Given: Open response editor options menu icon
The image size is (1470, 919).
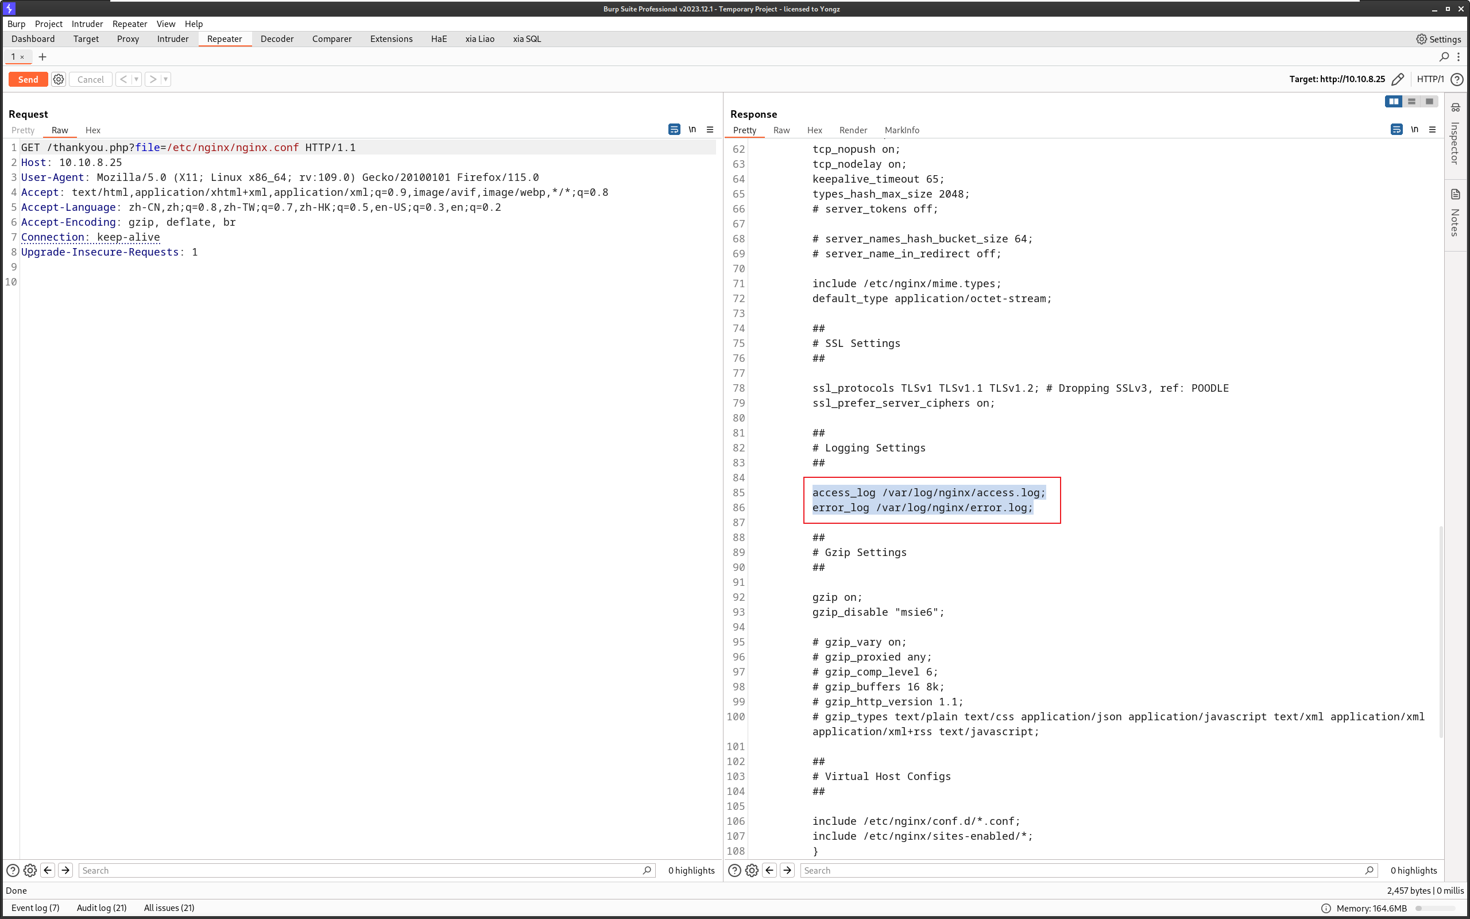Looking at the screenshot, I should click(x=1432, y=130).
